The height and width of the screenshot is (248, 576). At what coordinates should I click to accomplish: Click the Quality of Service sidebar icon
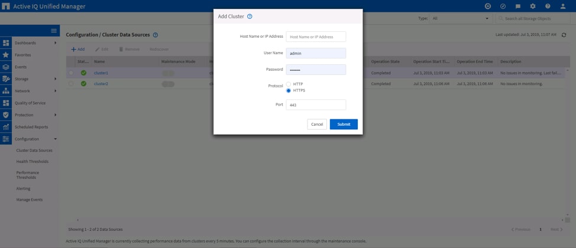(x=6, y=103)
